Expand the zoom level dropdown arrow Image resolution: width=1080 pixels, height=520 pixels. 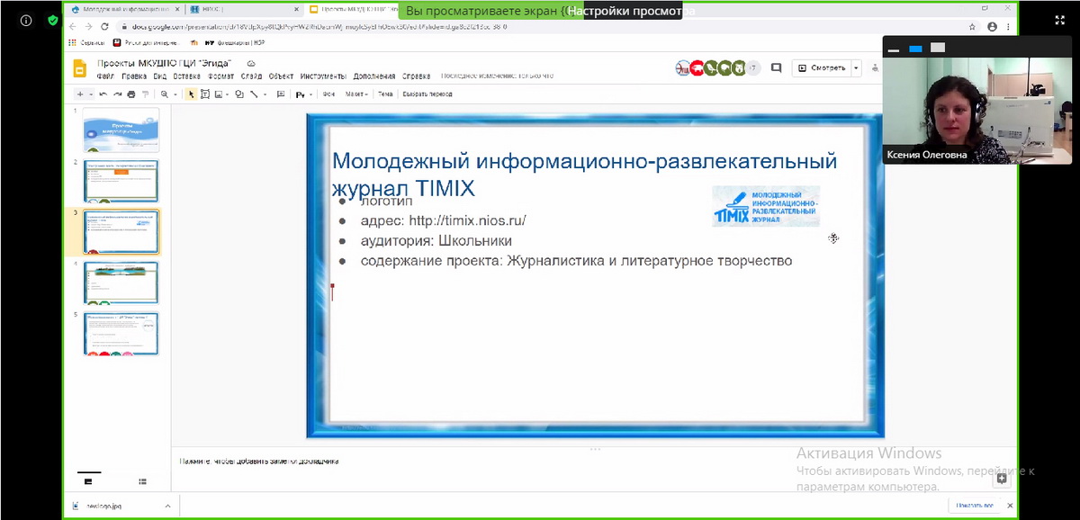pos(175,94)
